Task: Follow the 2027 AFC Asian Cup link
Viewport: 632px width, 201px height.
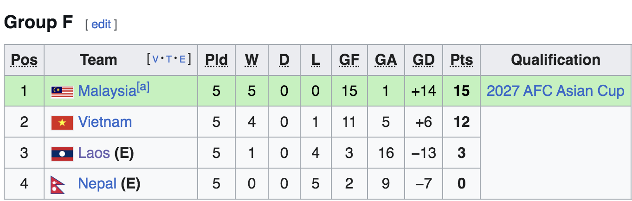Action: [x=555, y=91]
